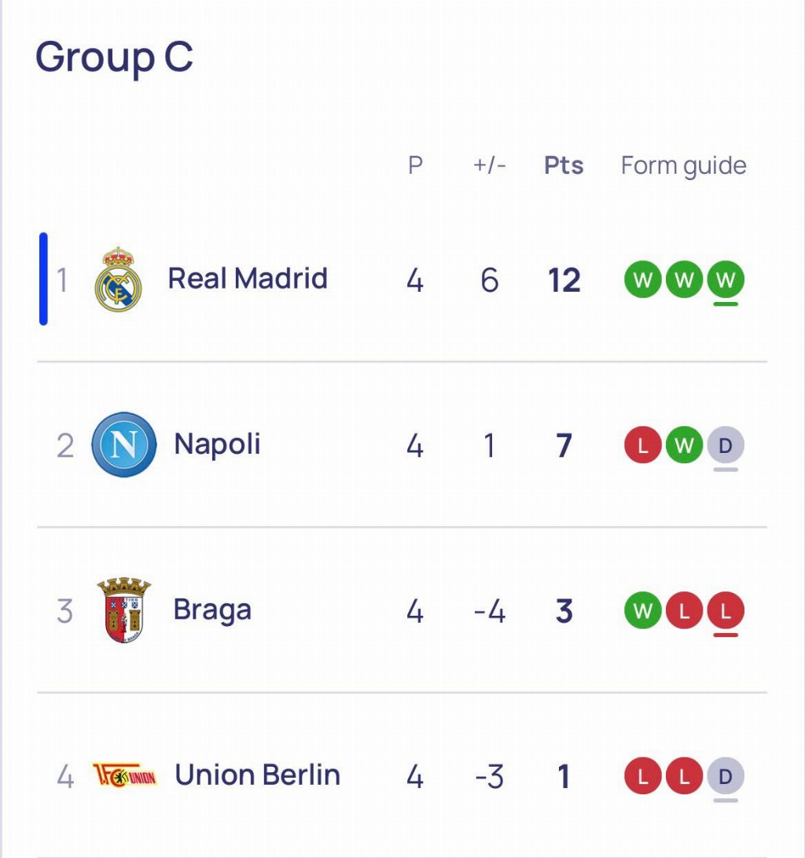Open the Union Berlin team name link
The image size is (805, 858).
(x=257, y=775)
